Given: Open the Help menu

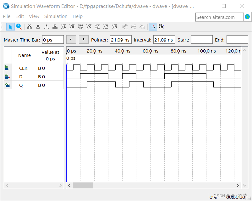Looking at the screenshot, I should point(78,16).
